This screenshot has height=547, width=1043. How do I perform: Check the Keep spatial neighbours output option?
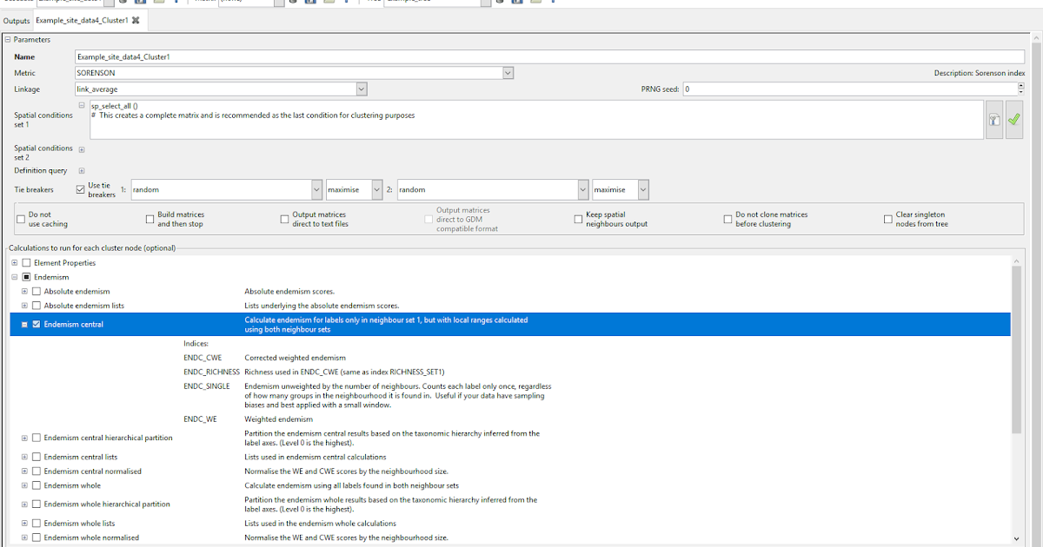point(577,219)
